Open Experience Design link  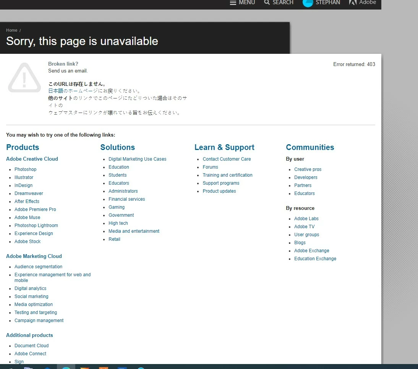pos(34,233)
